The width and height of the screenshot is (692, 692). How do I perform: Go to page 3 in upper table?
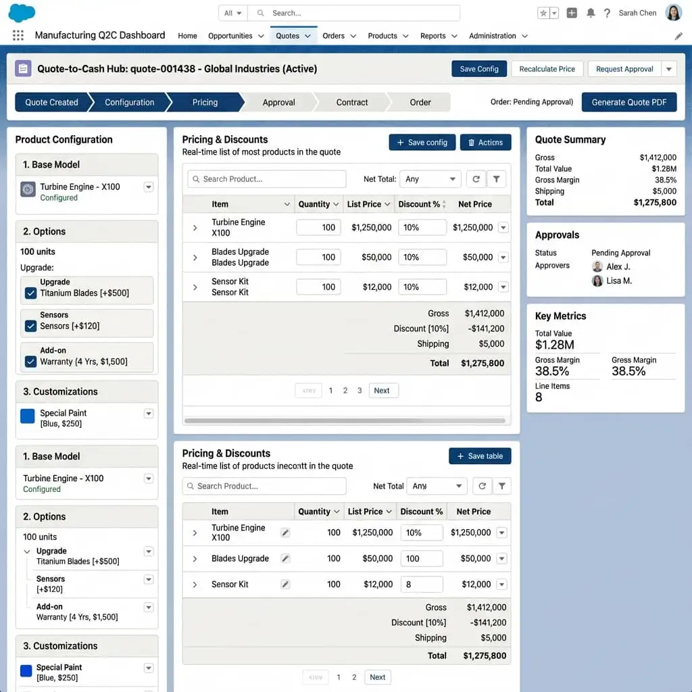pyautogui.click(x=360, y=391)
